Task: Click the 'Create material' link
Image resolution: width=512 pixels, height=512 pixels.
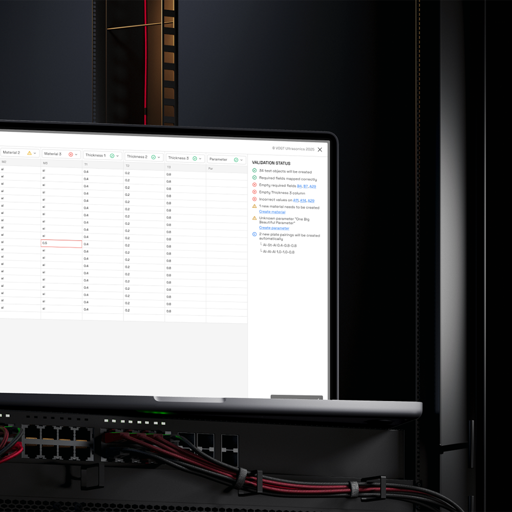Action: pos(272,212)
